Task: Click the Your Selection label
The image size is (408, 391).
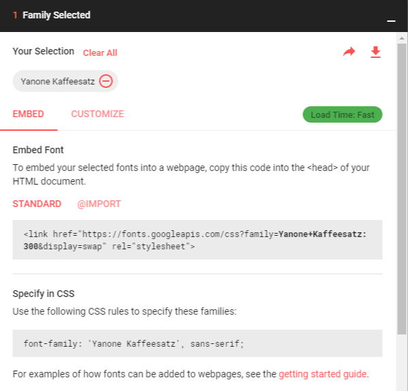Action: click(44, 51)
